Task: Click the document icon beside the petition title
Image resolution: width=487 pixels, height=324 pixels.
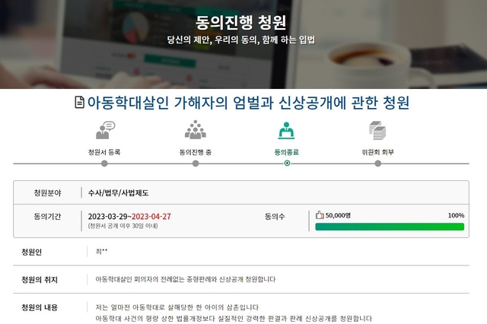Action: pos(80,103)
